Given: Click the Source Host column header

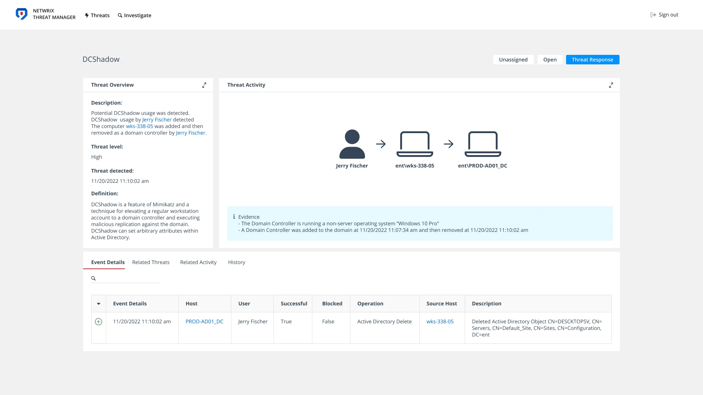Looking at the screenshot, I should coord(442,304).
